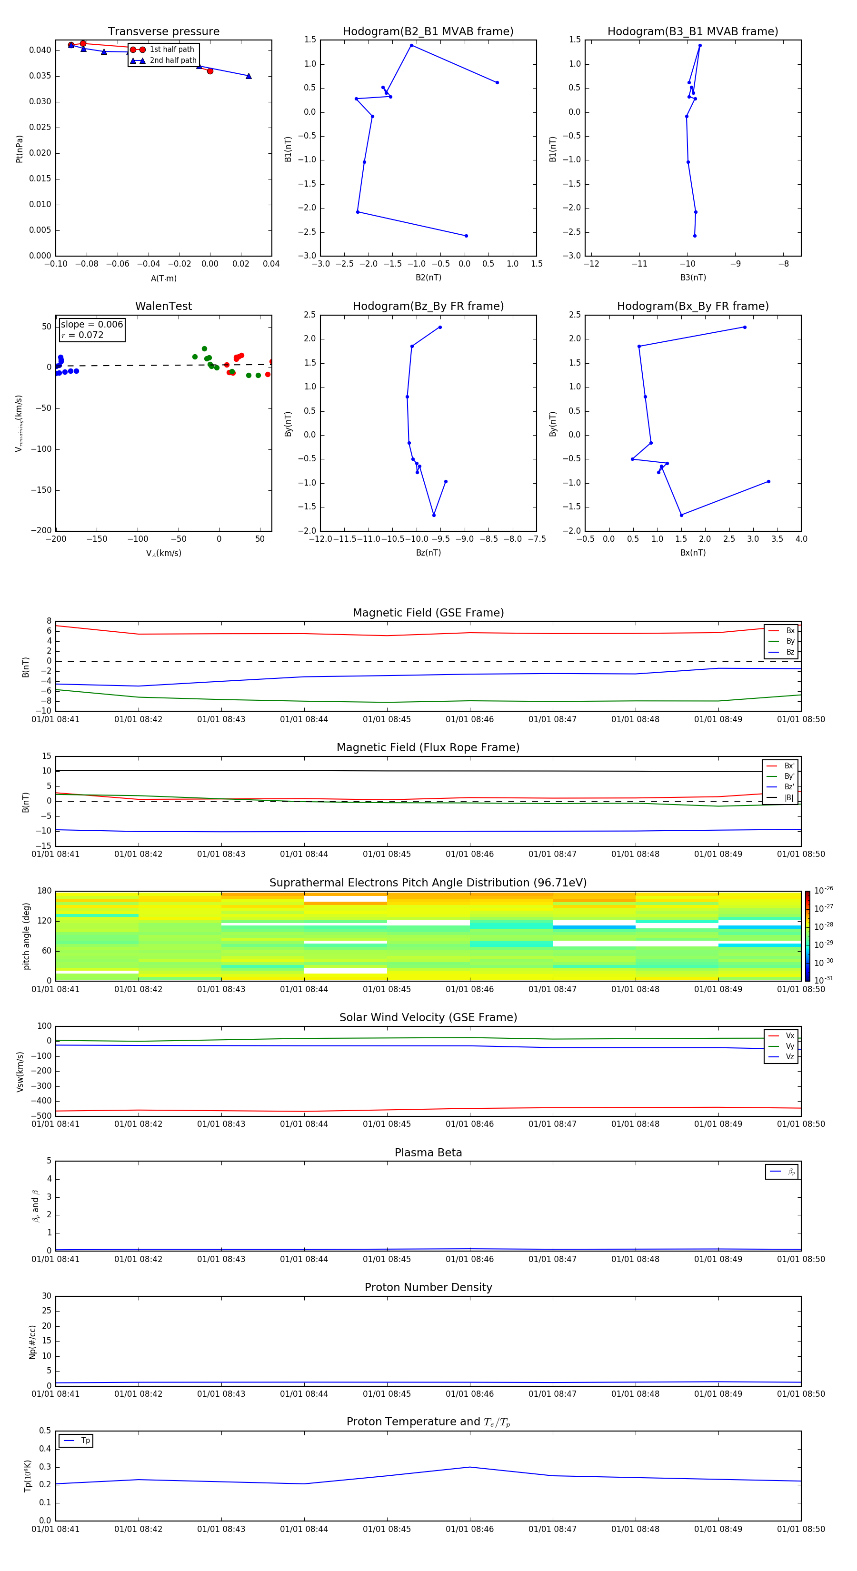Click the 'Magnetic Field (Flux Rope Frame)' title

428,748
